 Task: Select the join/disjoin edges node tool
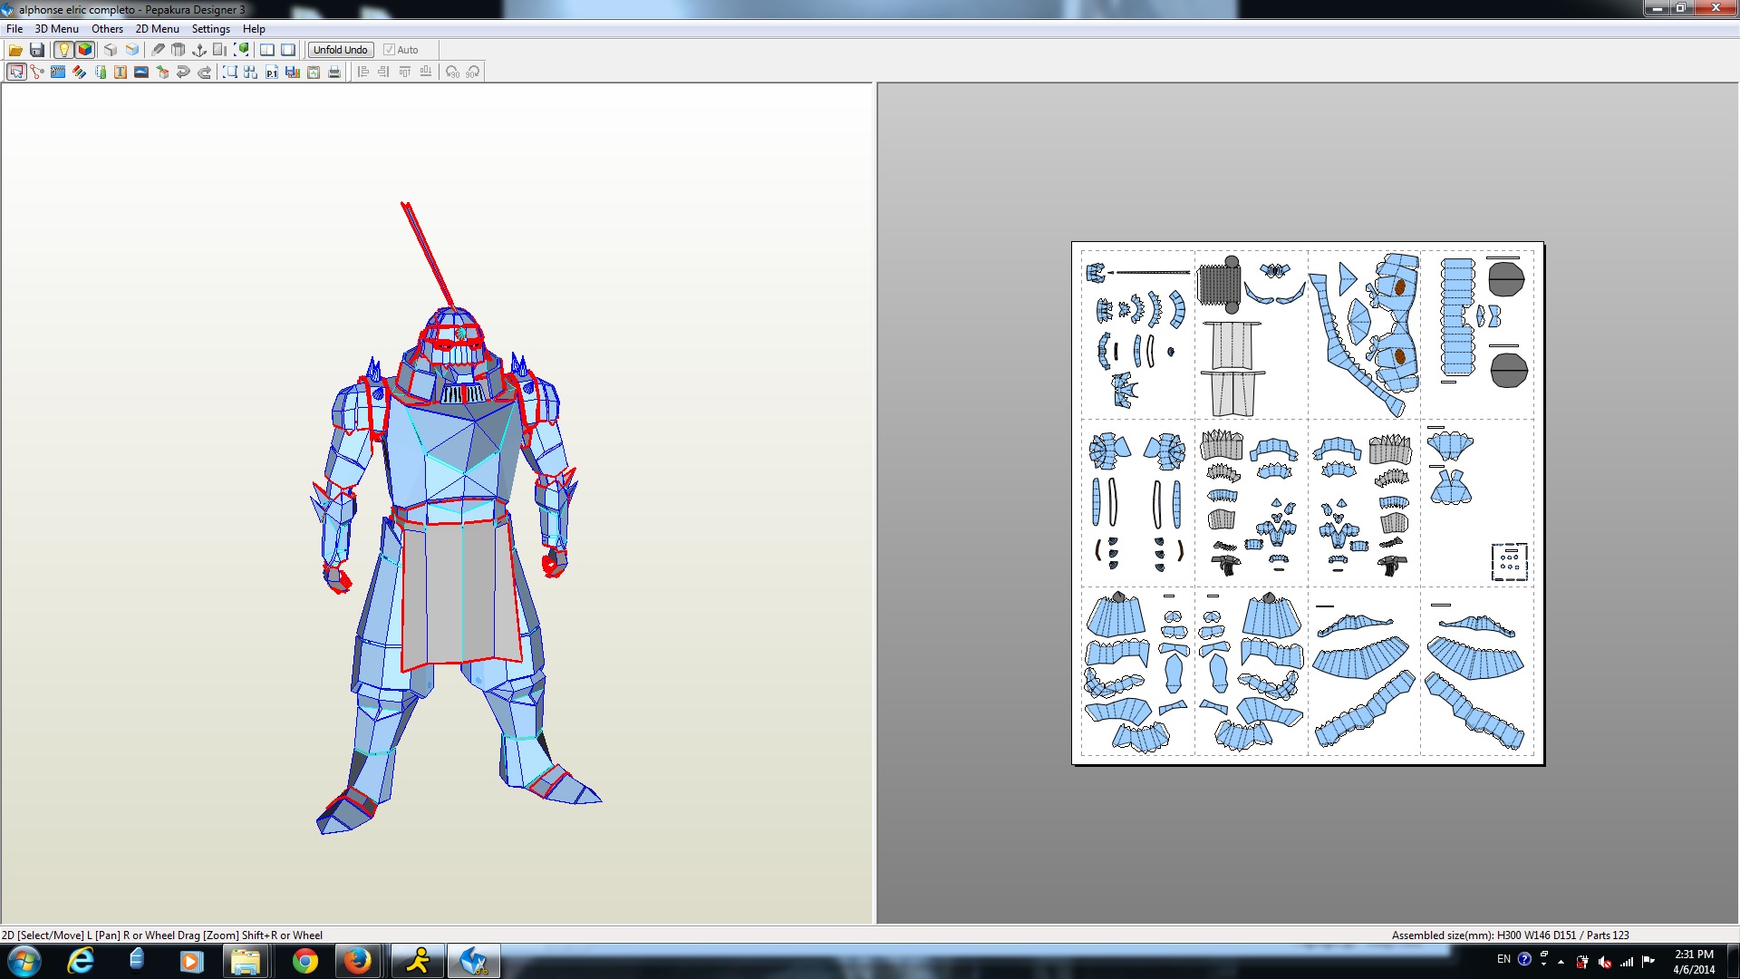(x=37, y=72)
